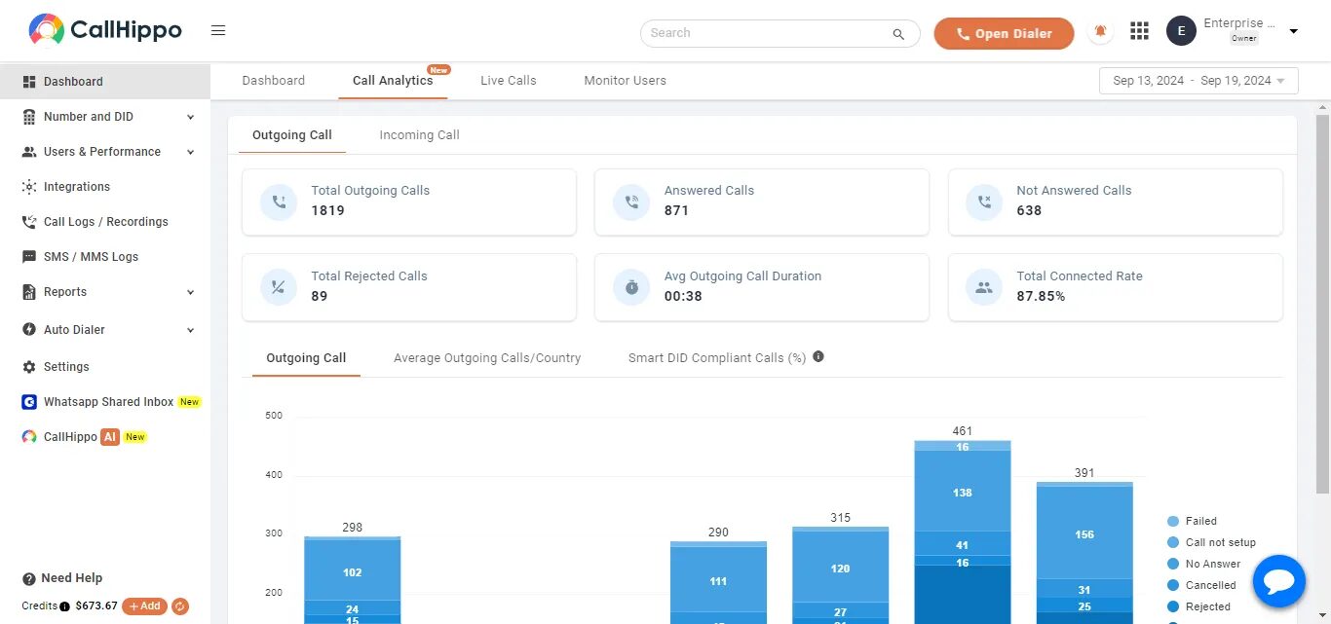The image size is (1331, 624).
Task: Click the hamburger menu icon
Action: pyautogui.click(x=218, y=31)
